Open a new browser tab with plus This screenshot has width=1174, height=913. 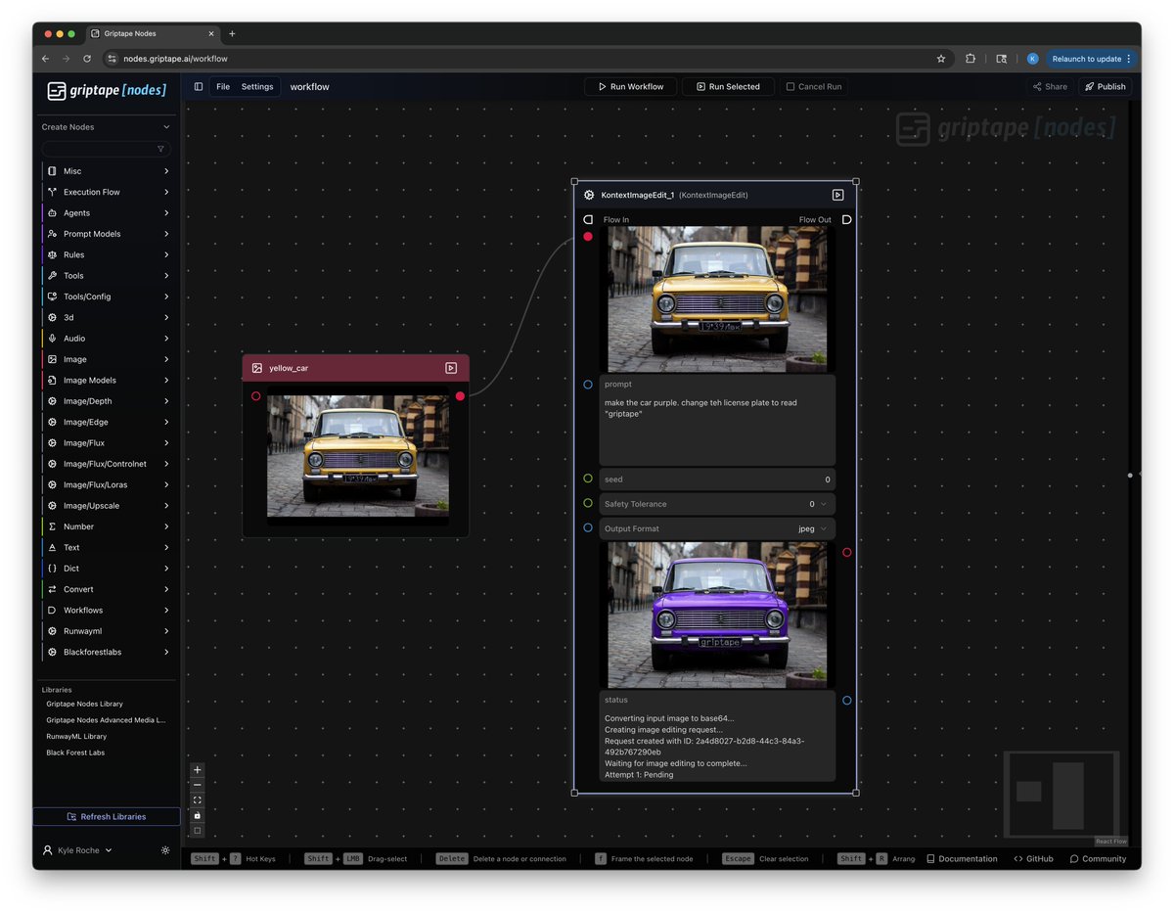[x=232, y=33]
